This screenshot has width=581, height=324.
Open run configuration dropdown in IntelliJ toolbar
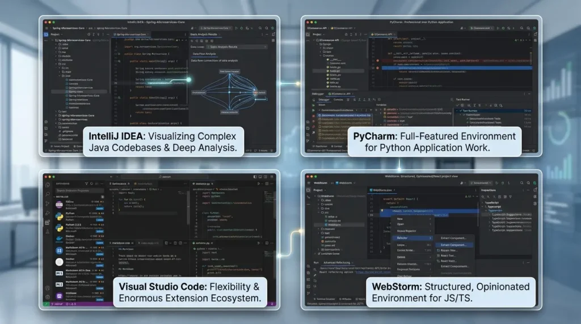coord(216,28)
